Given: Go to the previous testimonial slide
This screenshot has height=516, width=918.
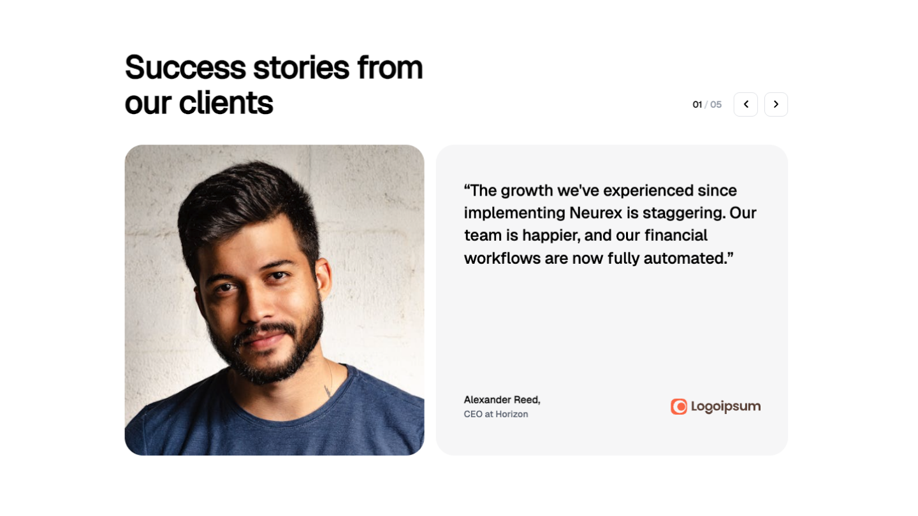Looking at the screenshot, I should [x=745, y=104].
